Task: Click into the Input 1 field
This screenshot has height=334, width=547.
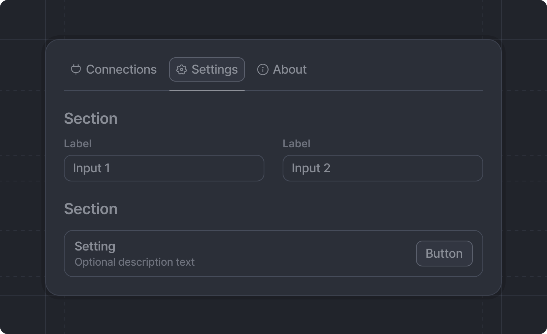Action: click(164, 168)
